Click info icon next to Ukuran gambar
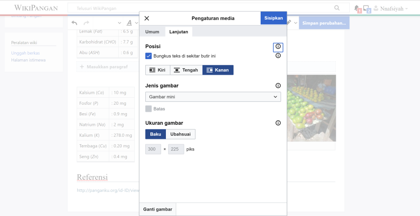 [278, 123]
